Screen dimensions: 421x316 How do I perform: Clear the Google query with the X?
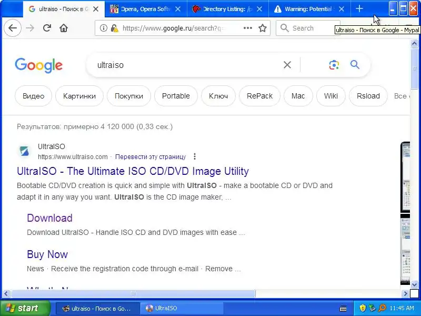[x=287, y=65]
